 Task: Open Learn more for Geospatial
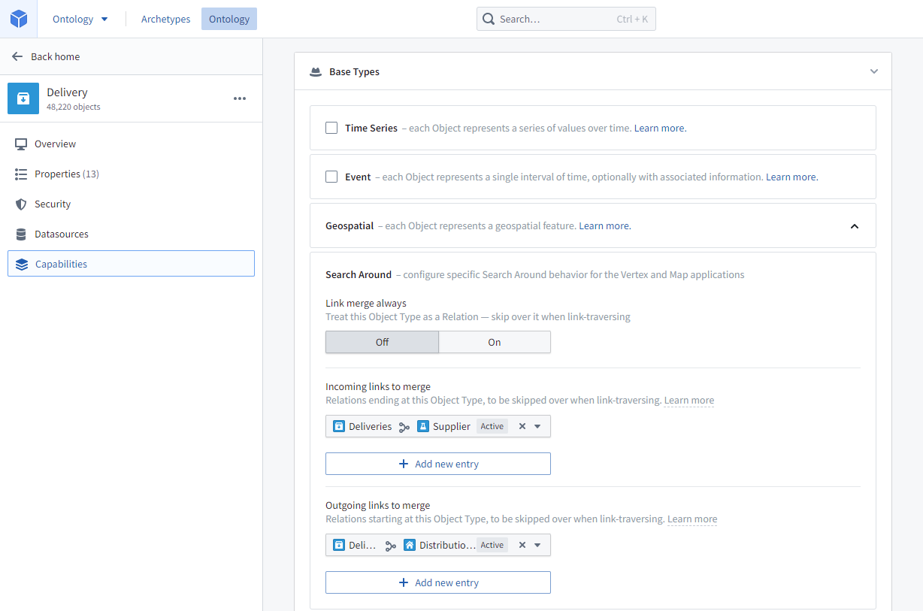[x=604, y=225]
